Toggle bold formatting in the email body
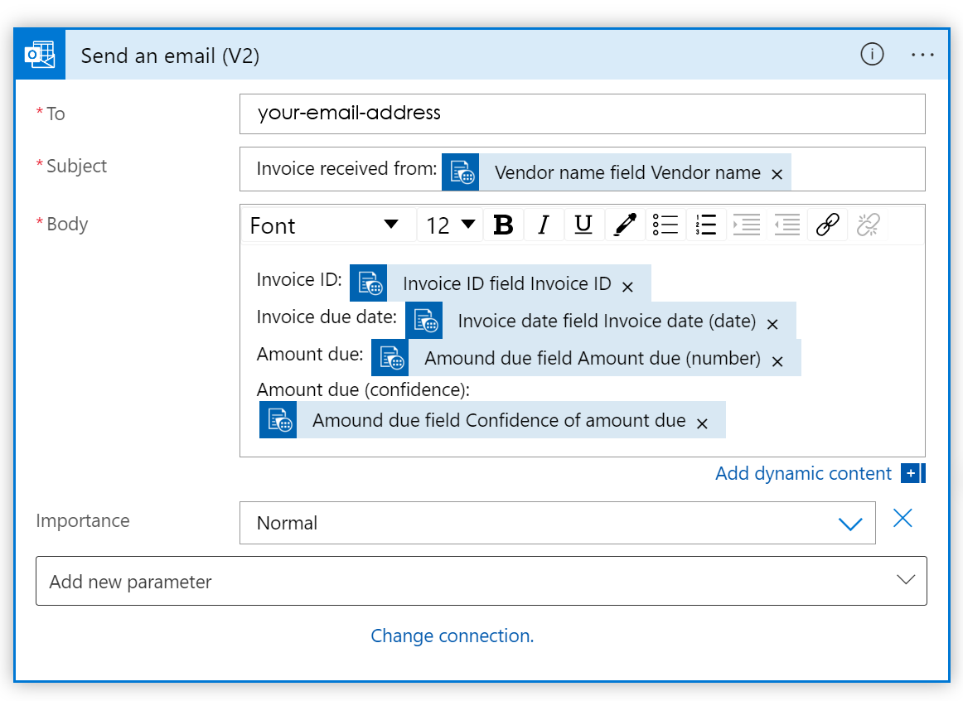Viewport: 963px width, 701px height. 504,224
